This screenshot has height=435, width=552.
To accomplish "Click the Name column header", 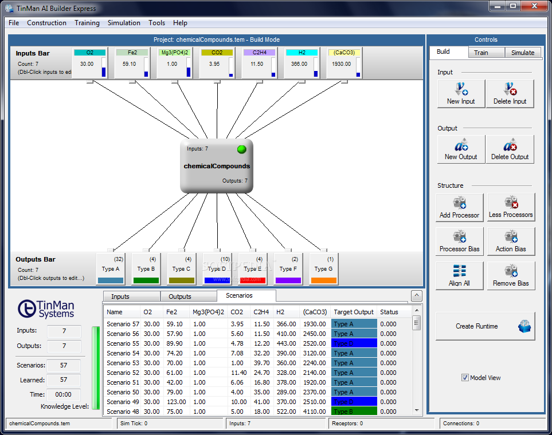I will pyautogui.click(x=122, y=312).
